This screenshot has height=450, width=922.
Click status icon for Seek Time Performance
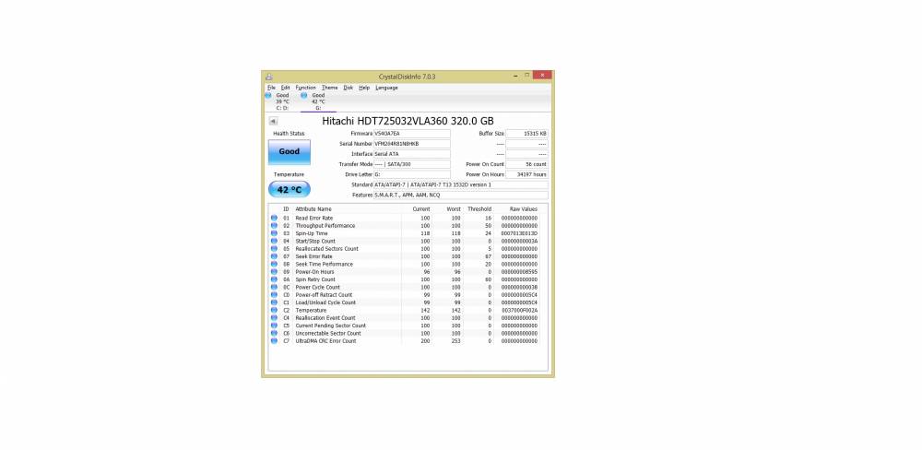pyautogui.click(x=274, y=264)
